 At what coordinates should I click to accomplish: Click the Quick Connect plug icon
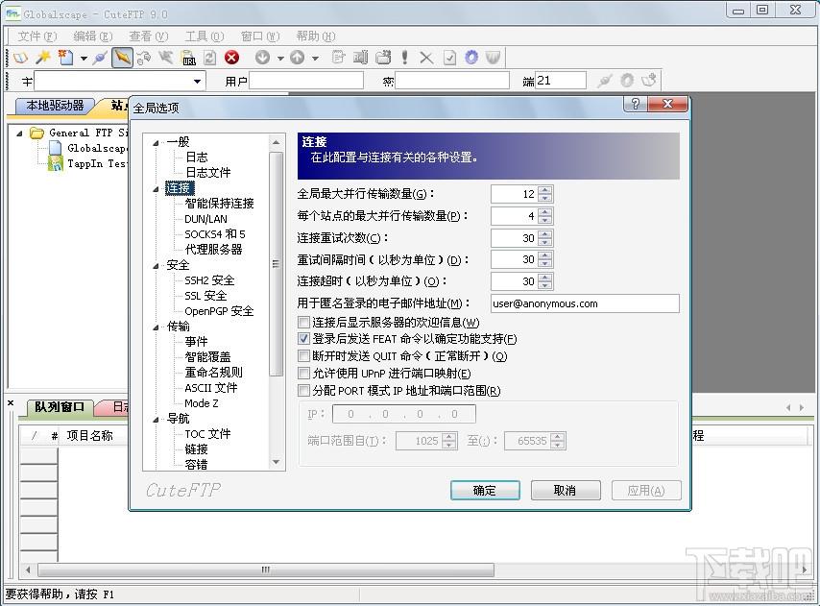99,58
